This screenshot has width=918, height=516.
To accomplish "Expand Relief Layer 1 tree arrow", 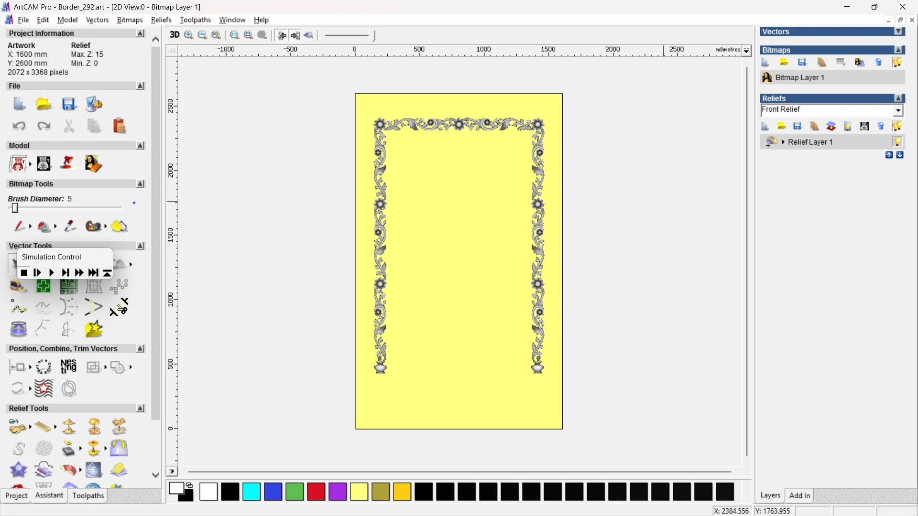I will (783, 142).
